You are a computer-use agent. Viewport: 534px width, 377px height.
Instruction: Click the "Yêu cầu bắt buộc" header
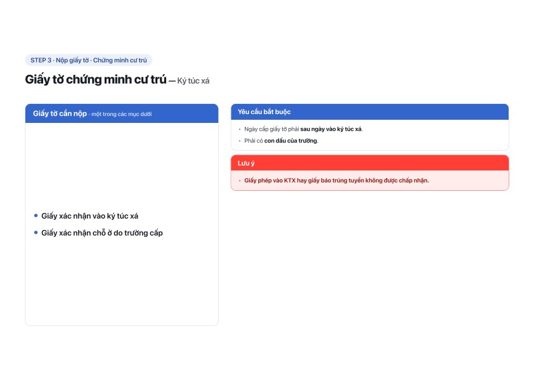pos(370,112)
